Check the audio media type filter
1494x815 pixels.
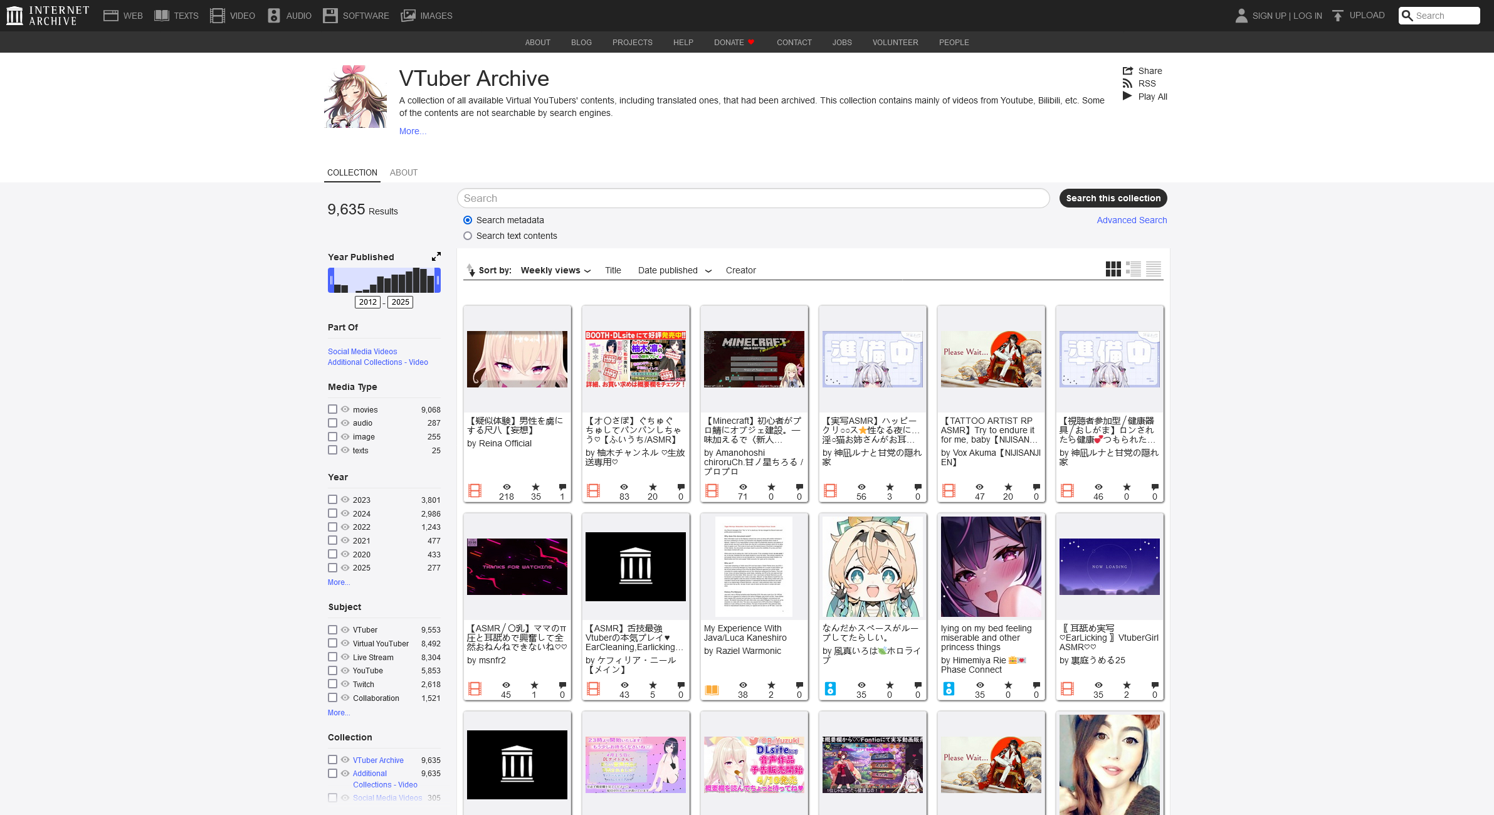(x=333, y=423)
